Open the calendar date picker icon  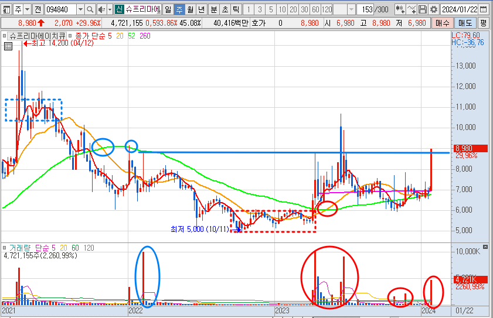point(484,10)
